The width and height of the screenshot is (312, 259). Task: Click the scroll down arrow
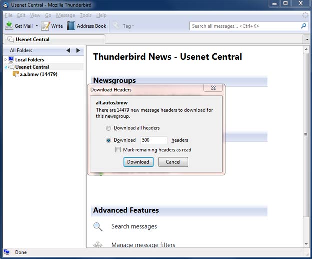tap(306, 244)
